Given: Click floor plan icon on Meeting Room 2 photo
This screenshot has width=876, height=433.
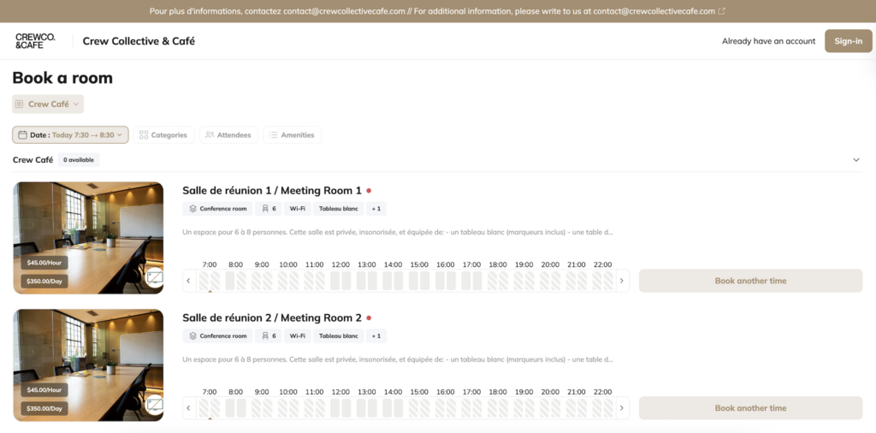Looking at the screenshot, I should (x=154, y=405).
